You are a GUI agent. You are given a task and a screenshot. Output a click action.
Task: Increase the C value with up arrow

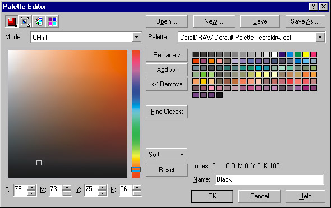(31, 187)
